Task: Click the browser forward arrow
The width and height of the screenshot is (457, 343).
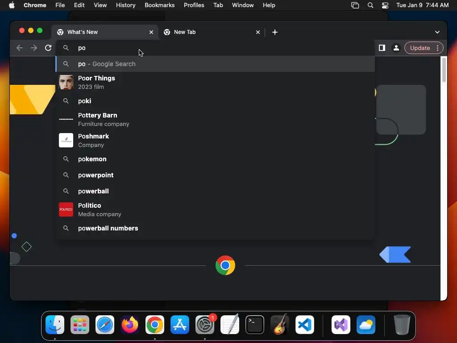Action: pos(34,48)
